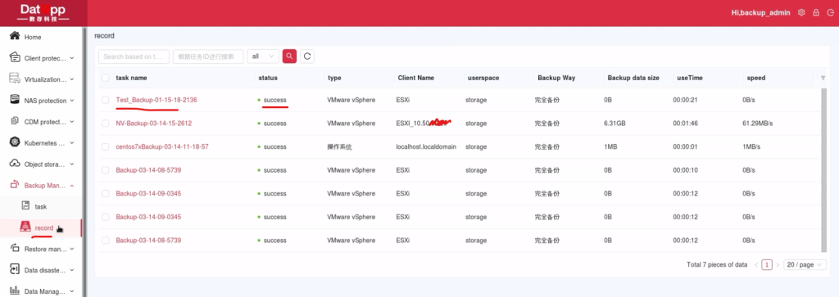Expand the NAS protection menu chevron
Viewport: 839px width, 297px height.
pyautogui.click(x=72, y=101)
